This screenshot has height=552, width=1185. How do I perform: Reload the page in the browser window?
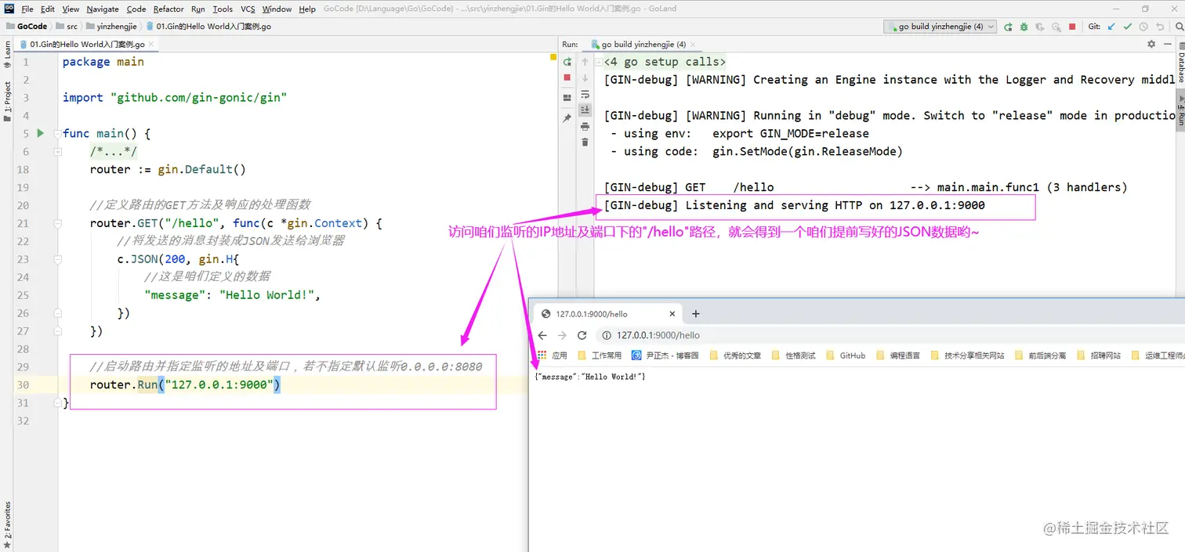point(582,335)
